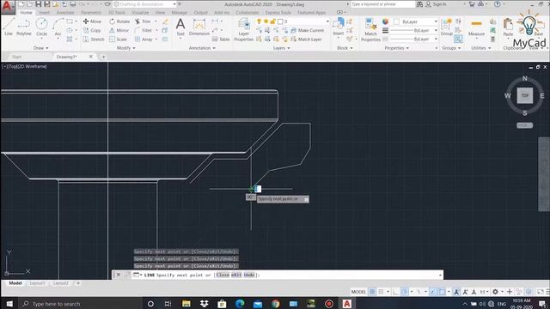This screenshot has height=309, width=550.
Task: Select the Polyline tool
Action: [24, 27]
